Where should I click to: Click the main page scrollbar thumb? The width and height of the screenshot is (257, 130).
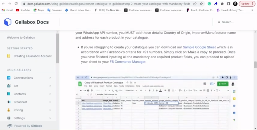tap(255, 65)
